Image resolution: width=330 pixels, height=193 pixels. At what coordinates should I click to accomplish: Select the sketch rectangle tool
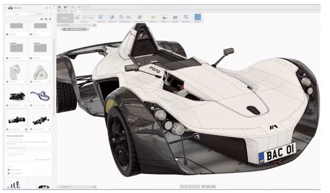pyautogui.click(x=91, y=17)
